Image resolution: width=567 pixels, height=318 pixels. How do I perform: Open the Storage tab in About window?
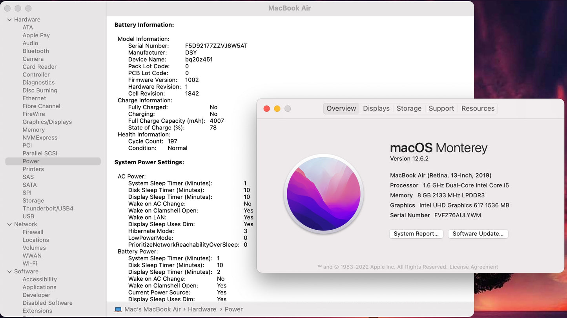(x=409, y=109)
